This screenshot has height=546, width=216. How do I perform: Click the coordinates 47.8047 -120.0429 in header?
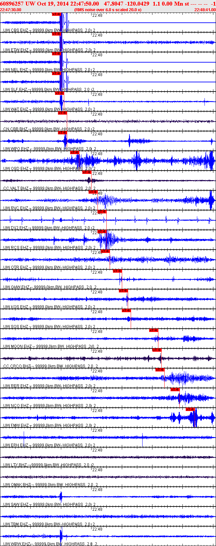[126, 4]
